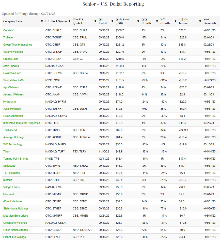Go to Green Thumb Industries page
This screenshot has height=240, width=220.
tap(18, 45)
